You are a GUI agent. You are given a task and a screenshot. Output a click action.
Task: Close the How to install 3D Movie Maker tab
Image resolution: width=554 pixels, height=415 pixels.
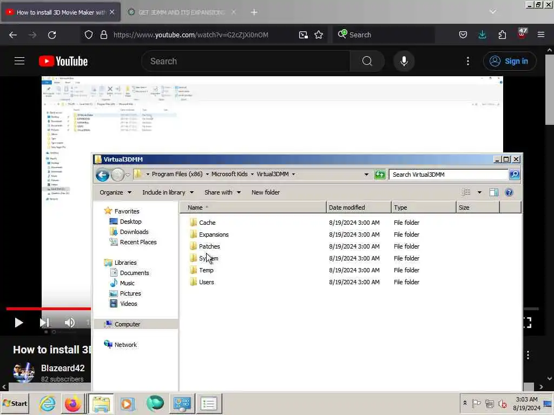click(112, 12)
